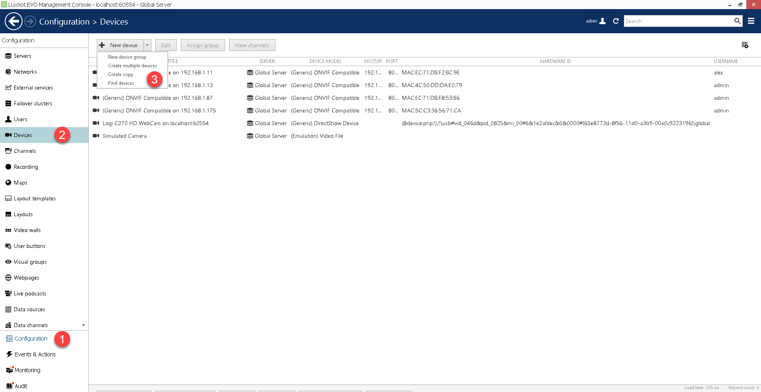Click into the Search input field
Viewport: 761px width, 392px height.
pyautogui.click(x=678, y=21)
